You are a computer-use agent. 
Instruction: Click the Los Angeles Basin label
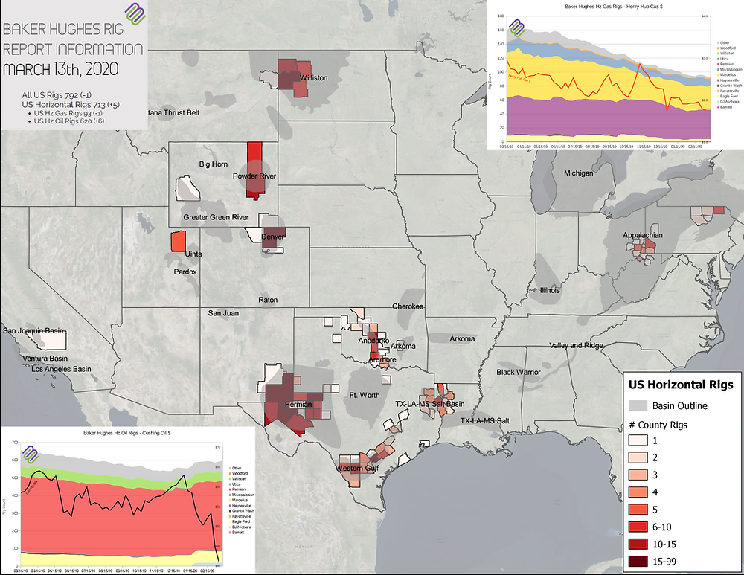[61, 369]
